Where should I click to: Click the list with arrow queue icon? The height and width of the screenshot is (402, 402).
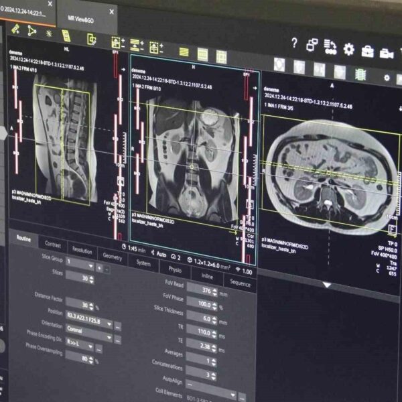[x=330, y=47]
